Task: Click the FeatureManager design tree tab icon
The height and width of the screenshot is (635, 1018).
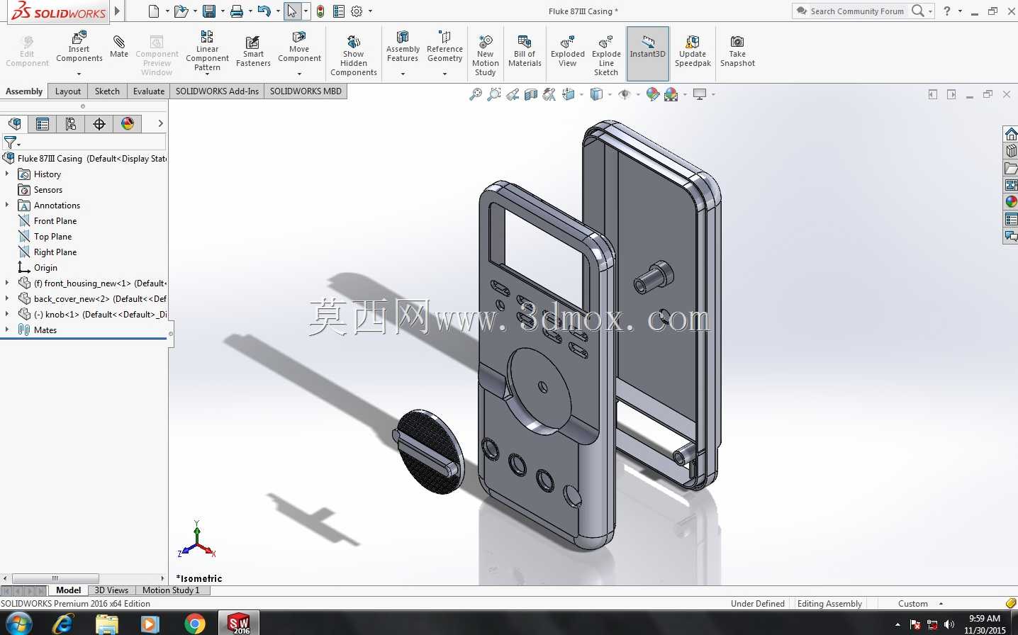Action: point(14,124)
